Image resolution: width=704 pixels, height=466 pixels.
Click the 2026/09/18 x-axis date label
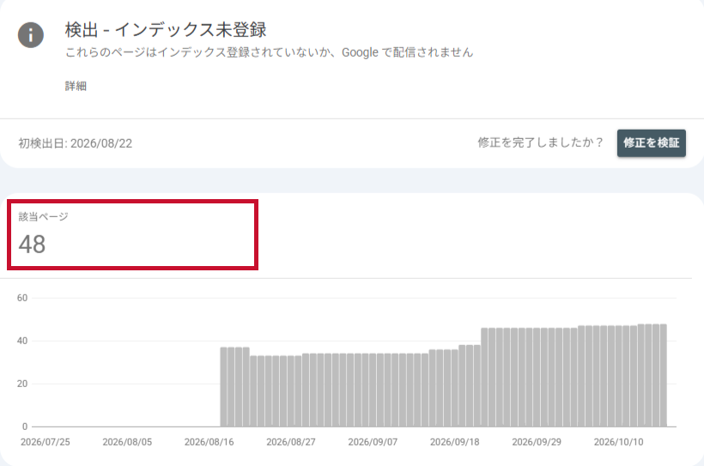454,442
